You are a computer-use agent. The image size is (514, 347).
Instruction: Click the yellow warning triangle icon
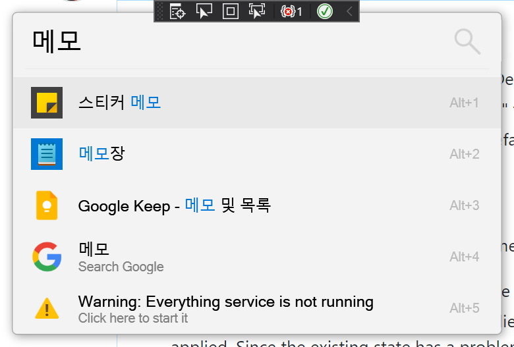[47, 308]
